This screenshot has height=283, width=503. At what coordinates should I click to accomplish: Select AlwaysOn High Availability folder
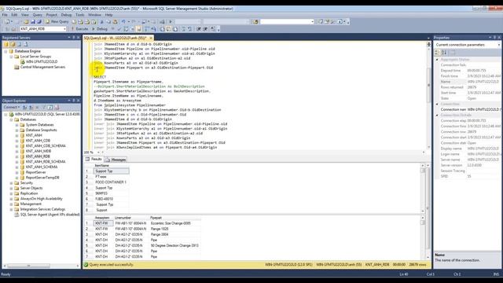click(42, 199)
